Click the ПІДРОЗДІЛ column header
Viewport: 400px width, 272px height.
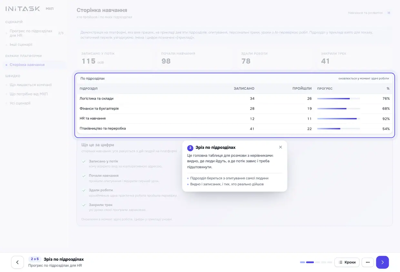88,89
